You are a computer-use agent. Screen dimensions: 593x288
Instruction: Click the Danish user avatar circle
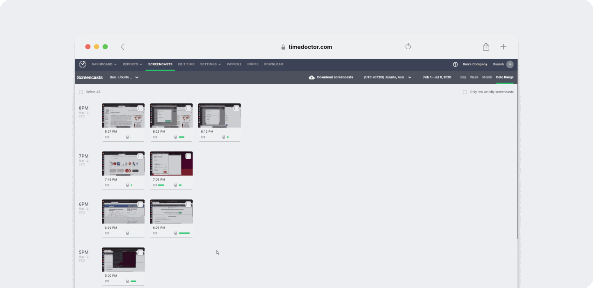(510, 64)
